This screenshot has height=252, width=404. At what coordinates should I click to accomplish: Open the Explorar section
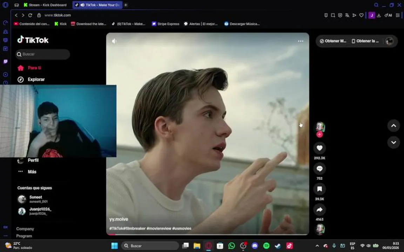[31, 79]
